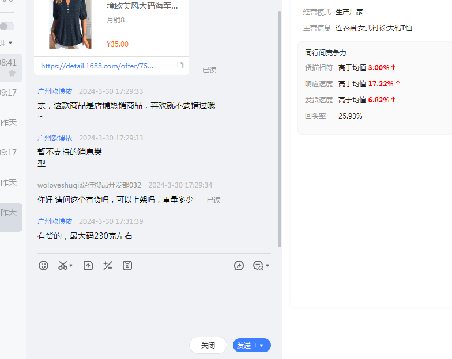452x359 pixels.
Task: Click the scissors screenshot tool
Action: [62, 265]
